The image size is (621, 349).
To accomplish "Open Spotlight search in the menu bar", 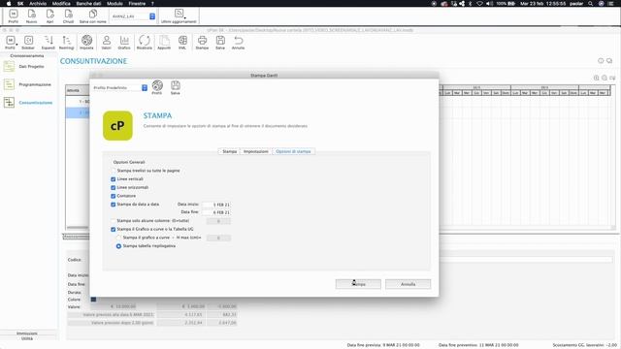I will coord(591,3).
